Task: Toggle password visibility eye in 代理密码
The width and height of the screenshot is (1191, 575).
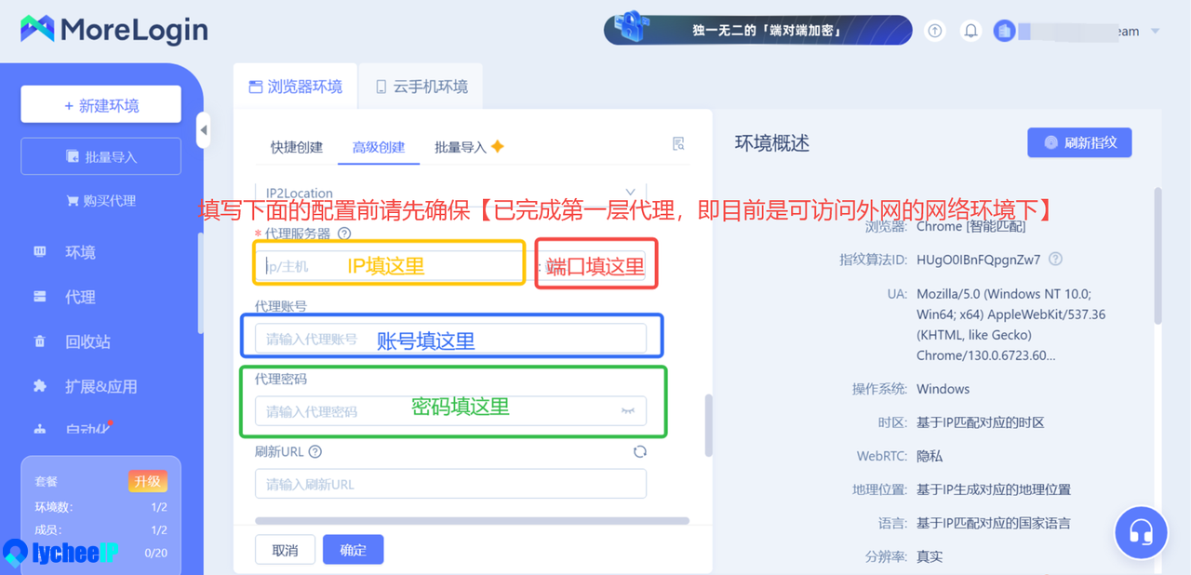Action: (628, 410)
